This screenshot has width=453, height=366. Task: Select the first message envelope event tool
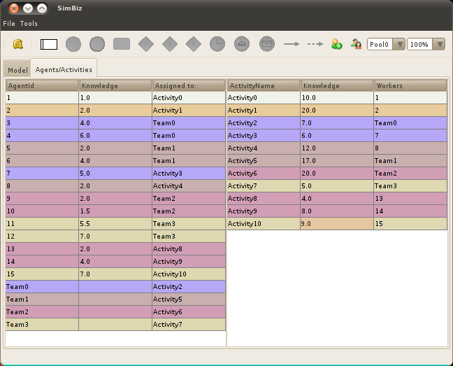pos(242,44)
